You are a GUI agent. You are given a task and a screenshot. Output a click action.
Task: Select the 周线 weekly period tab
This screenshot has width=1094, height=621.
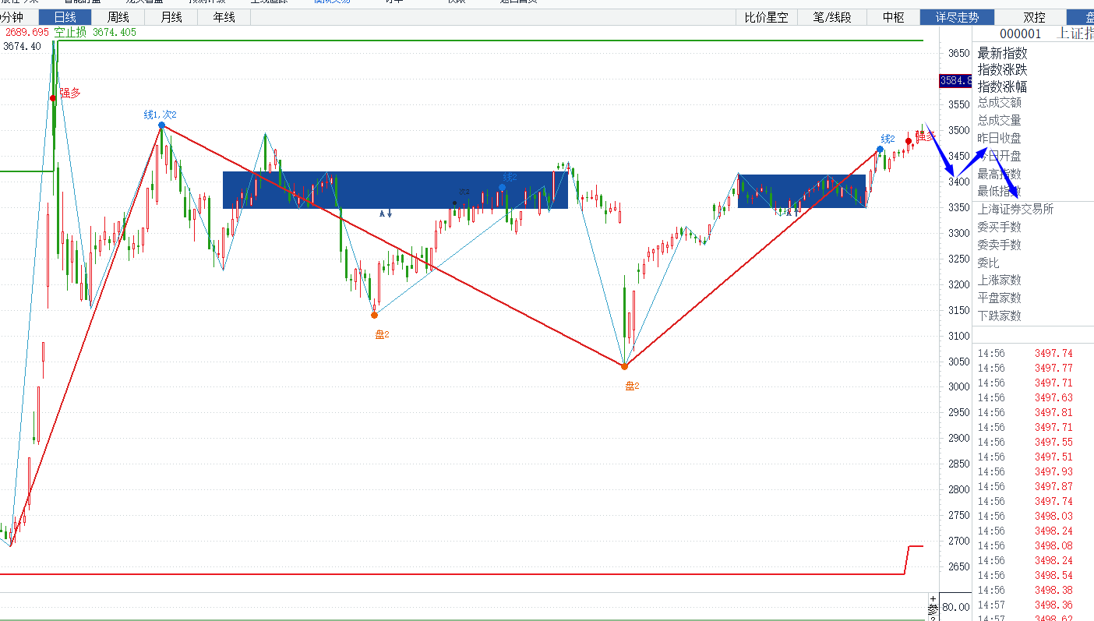tap(118, 17)
